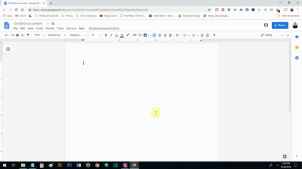Expand numbered list style arrow

tap(189, 35)
